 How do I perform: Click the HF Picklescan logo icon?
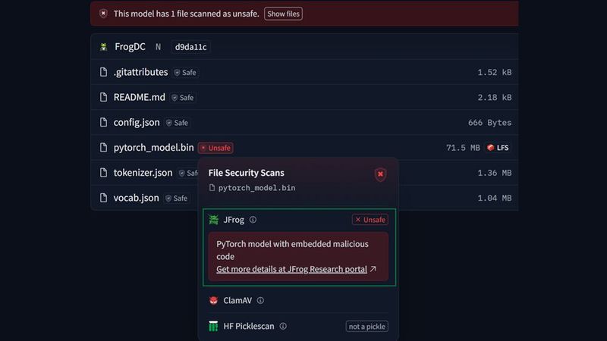(x=214, y=327)
